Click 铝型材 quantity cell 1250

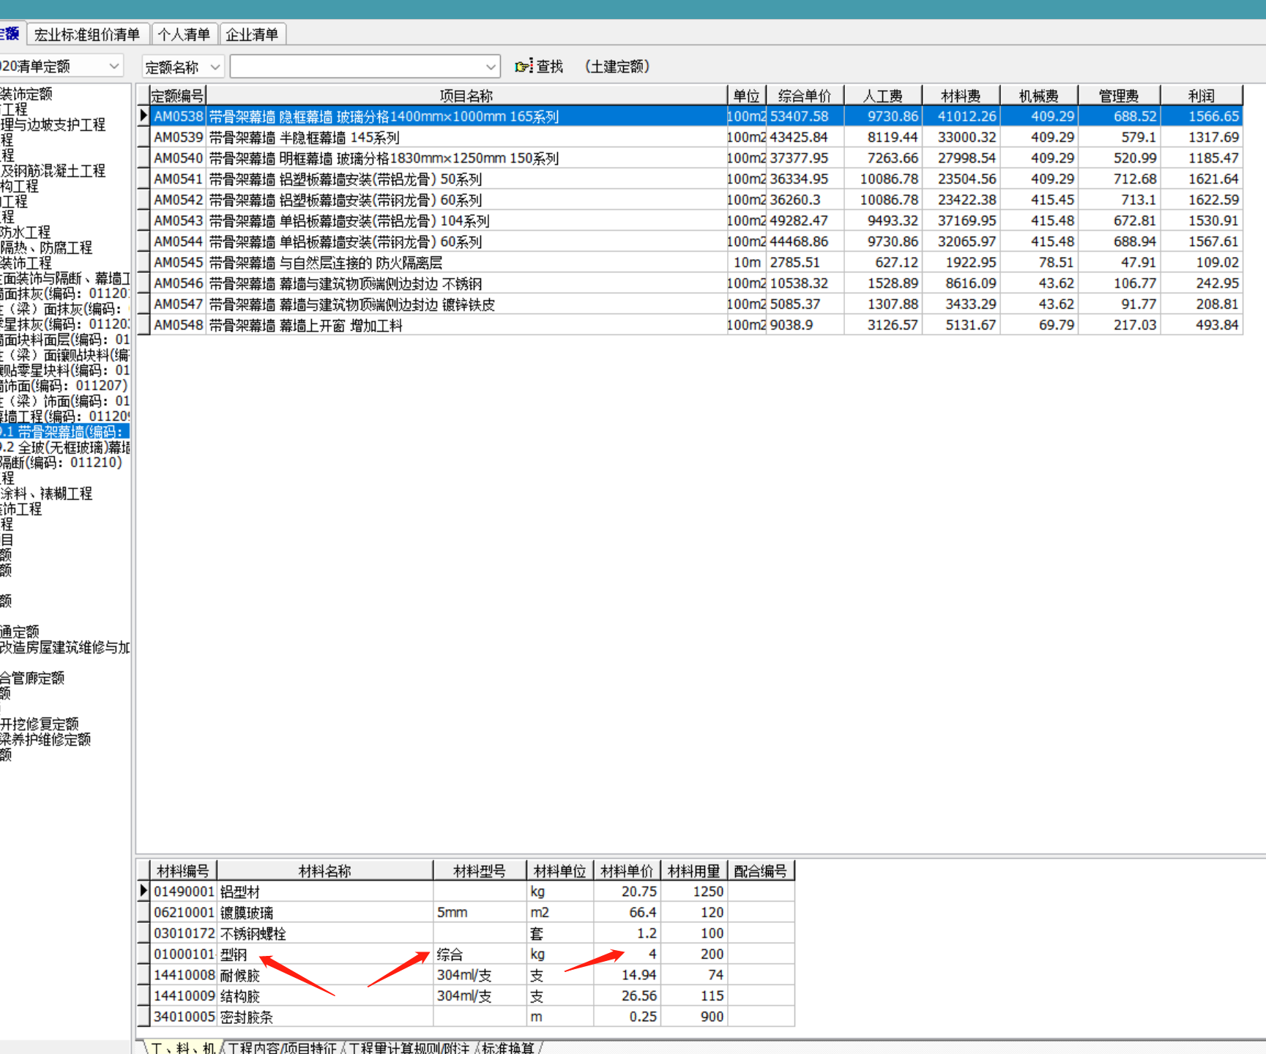(694, 892)
